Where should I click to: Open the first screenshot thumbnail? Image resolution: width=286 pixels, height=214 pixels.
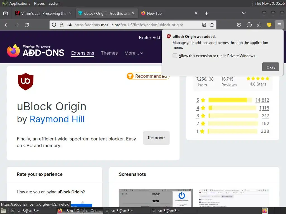pos(156,198)
